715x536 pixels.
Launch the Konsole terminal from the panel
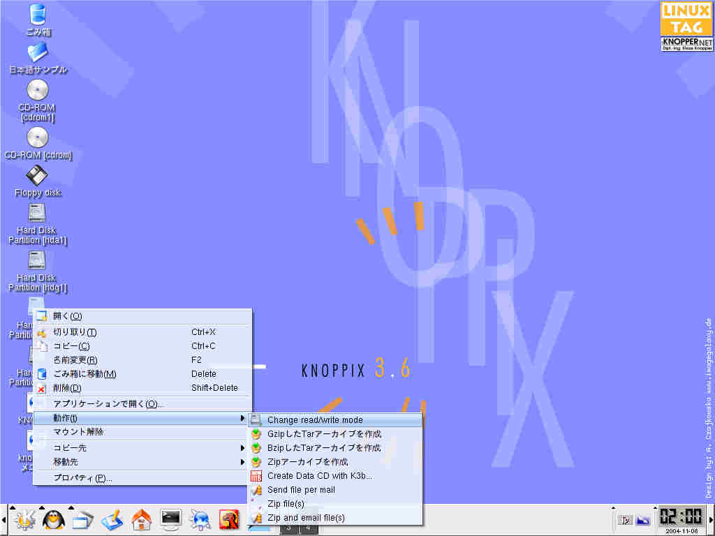click(171, 520)
